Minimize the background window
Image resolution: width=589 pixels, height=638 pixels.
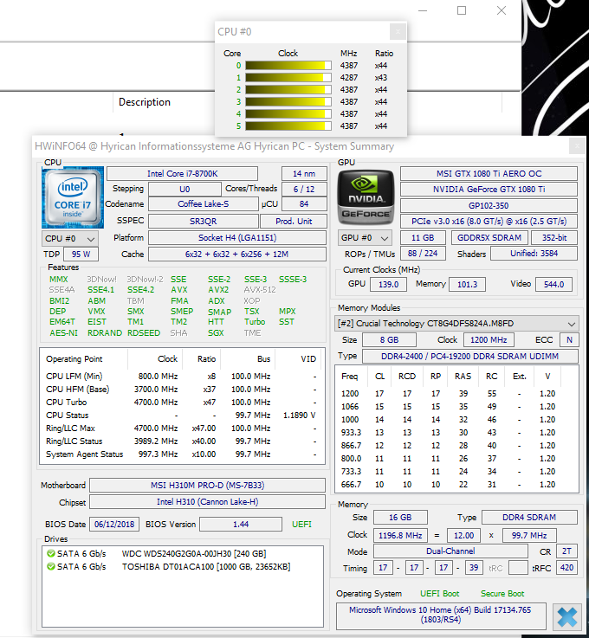click(423, 10)
